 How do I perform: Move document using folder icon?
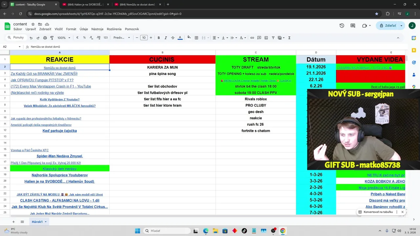point(40,24)
